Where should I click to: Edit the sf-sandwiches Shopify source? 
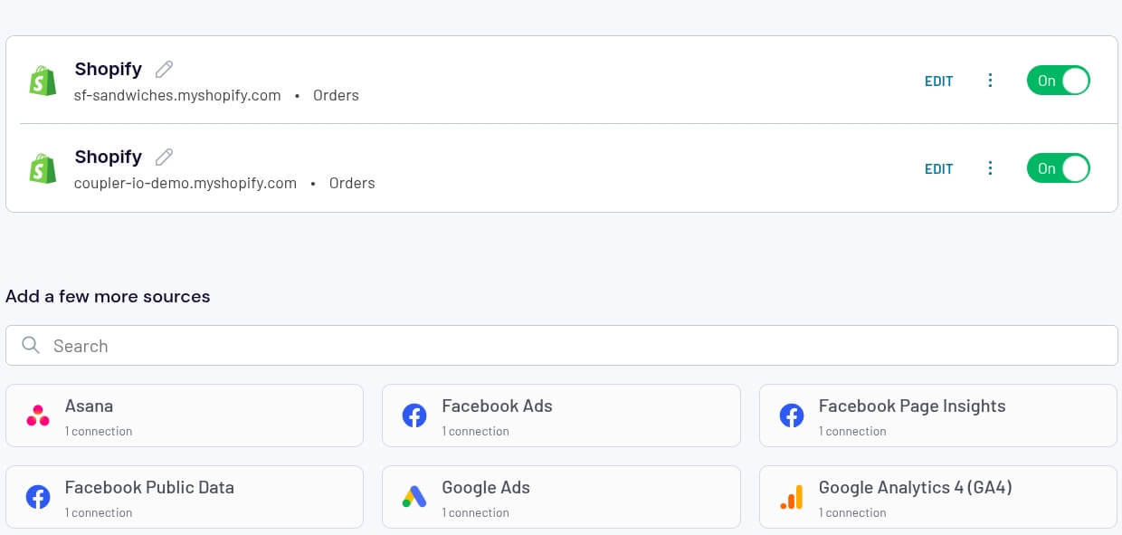938,81
